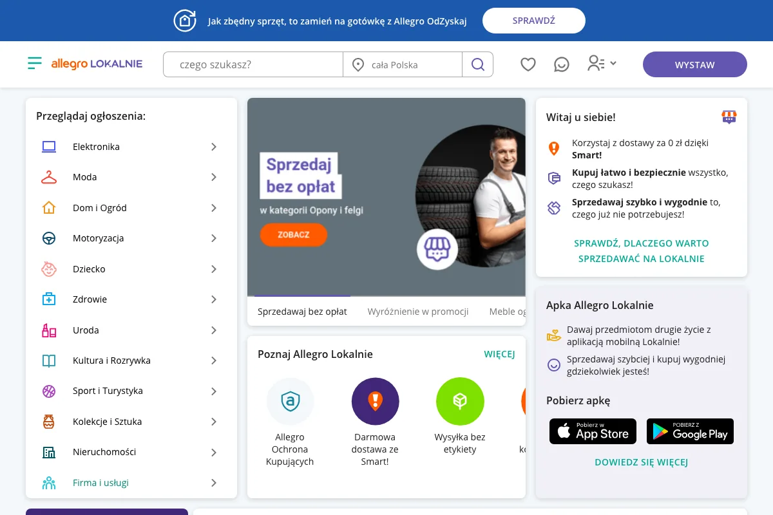Click the Moda hanger icon
This screenshot has width=773, height=515.
point(49,177)
